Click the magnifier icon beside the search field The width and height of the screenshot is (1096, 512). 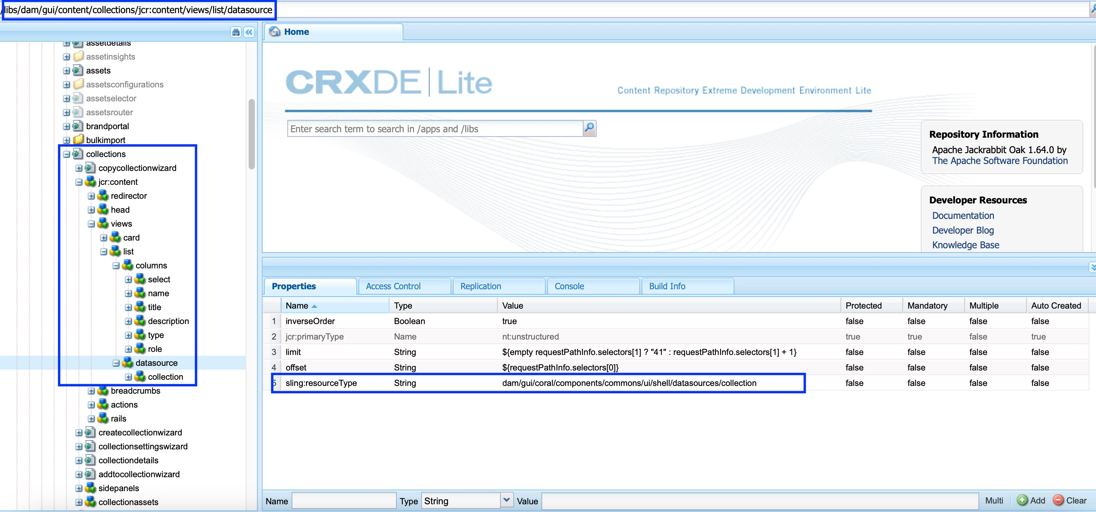point(589,128)
